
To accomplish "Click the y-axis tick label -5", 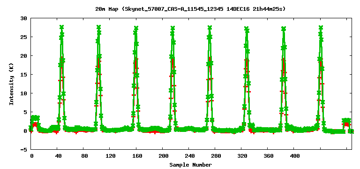I will click(x=23, y=150).
